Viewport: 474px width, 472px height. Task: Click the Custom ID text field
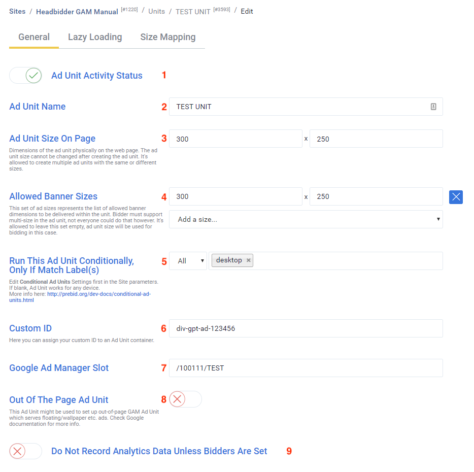tap(306, 328)
